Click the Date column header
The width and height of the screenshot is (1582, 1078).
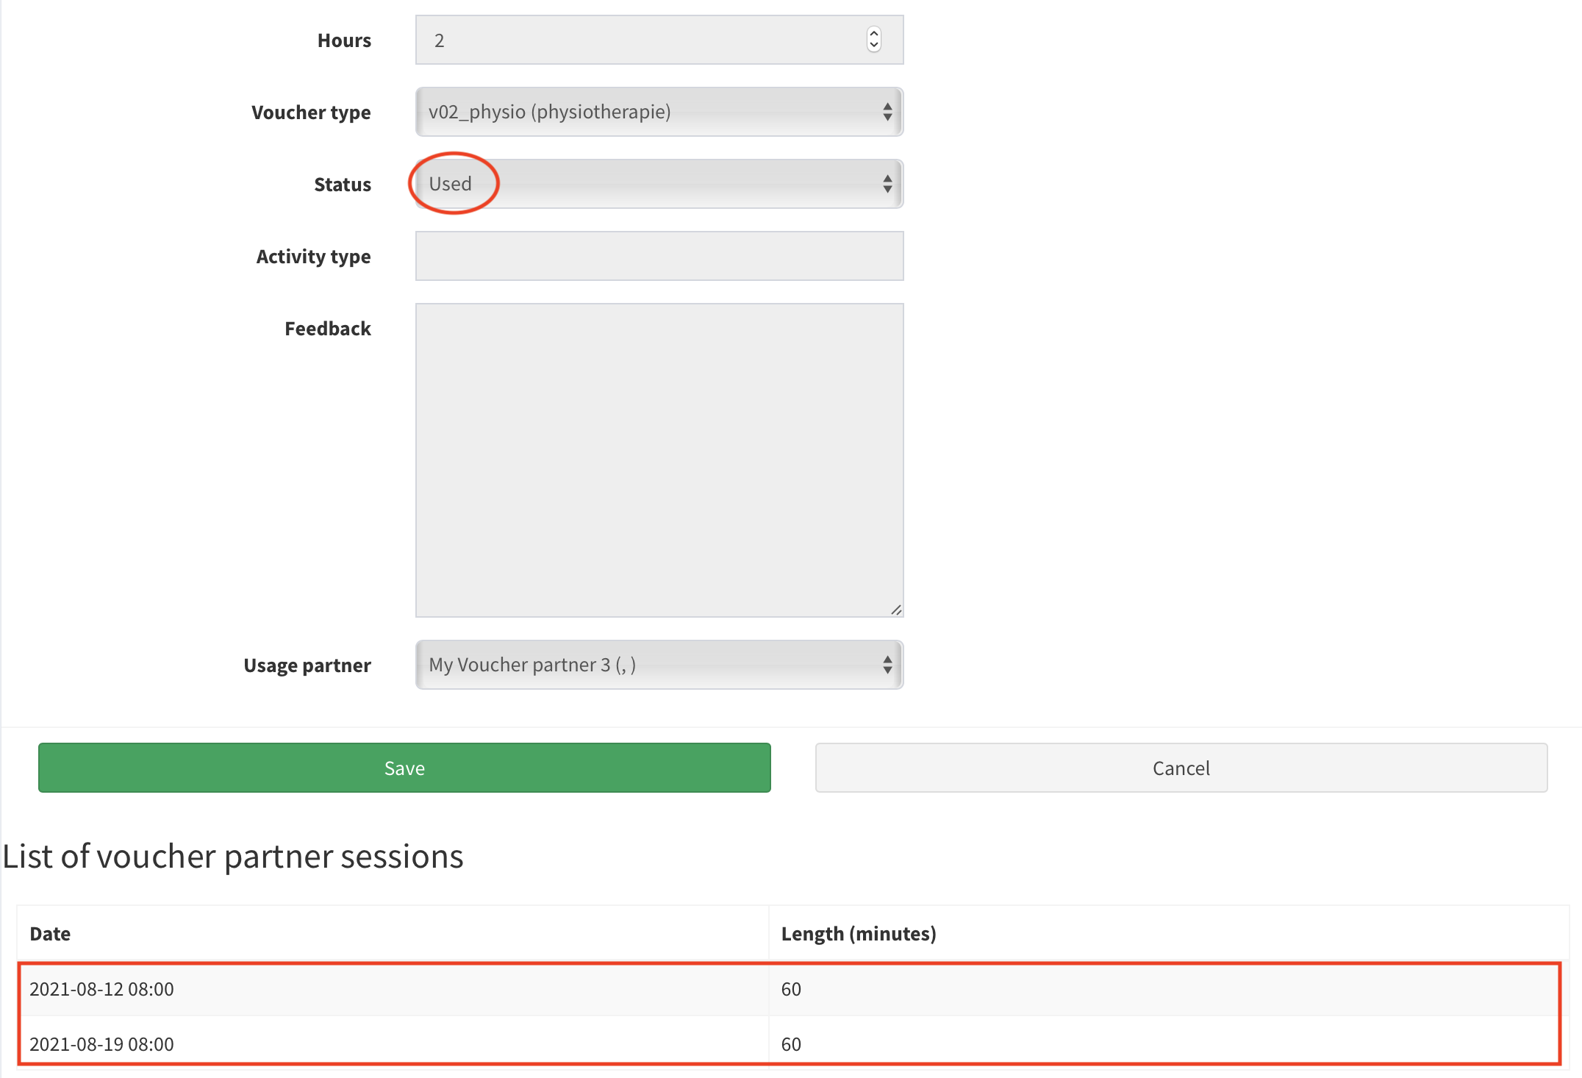(50, 934)
